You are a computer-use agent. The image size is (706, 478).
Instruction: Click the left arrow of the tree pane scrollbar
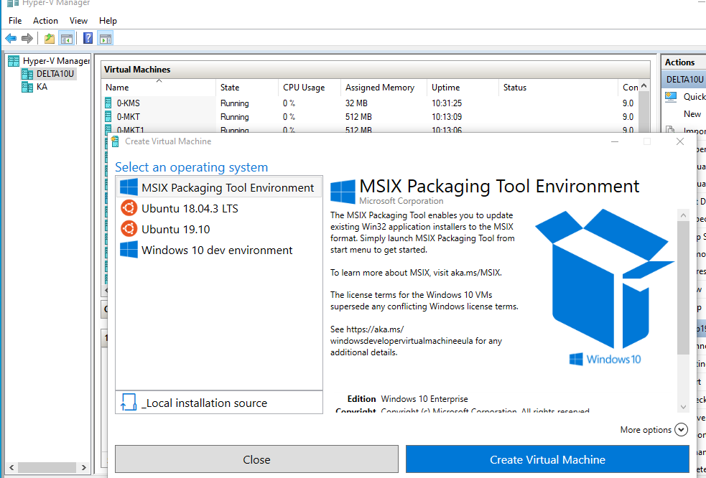11,468
